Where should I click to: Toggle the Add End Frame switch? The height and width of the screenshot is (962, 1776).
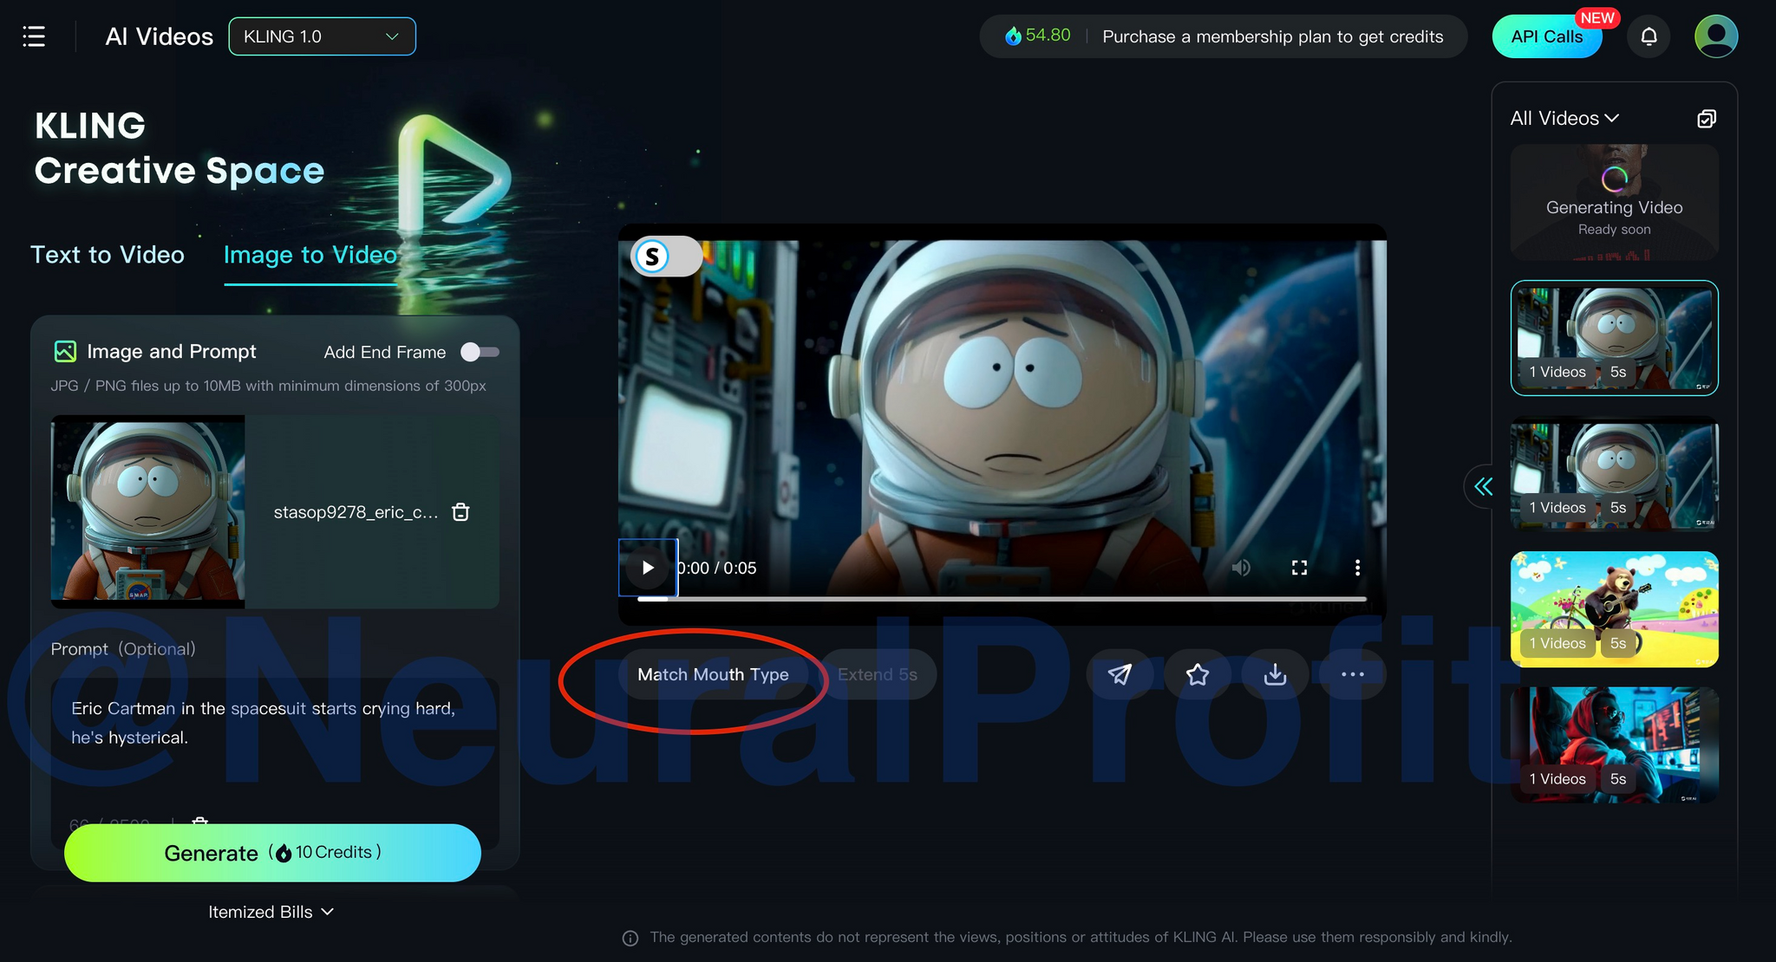tap(480, 352)
